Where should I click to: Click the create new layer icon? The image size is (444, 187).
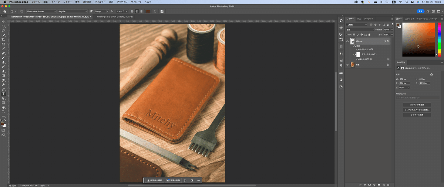[383, 184]
